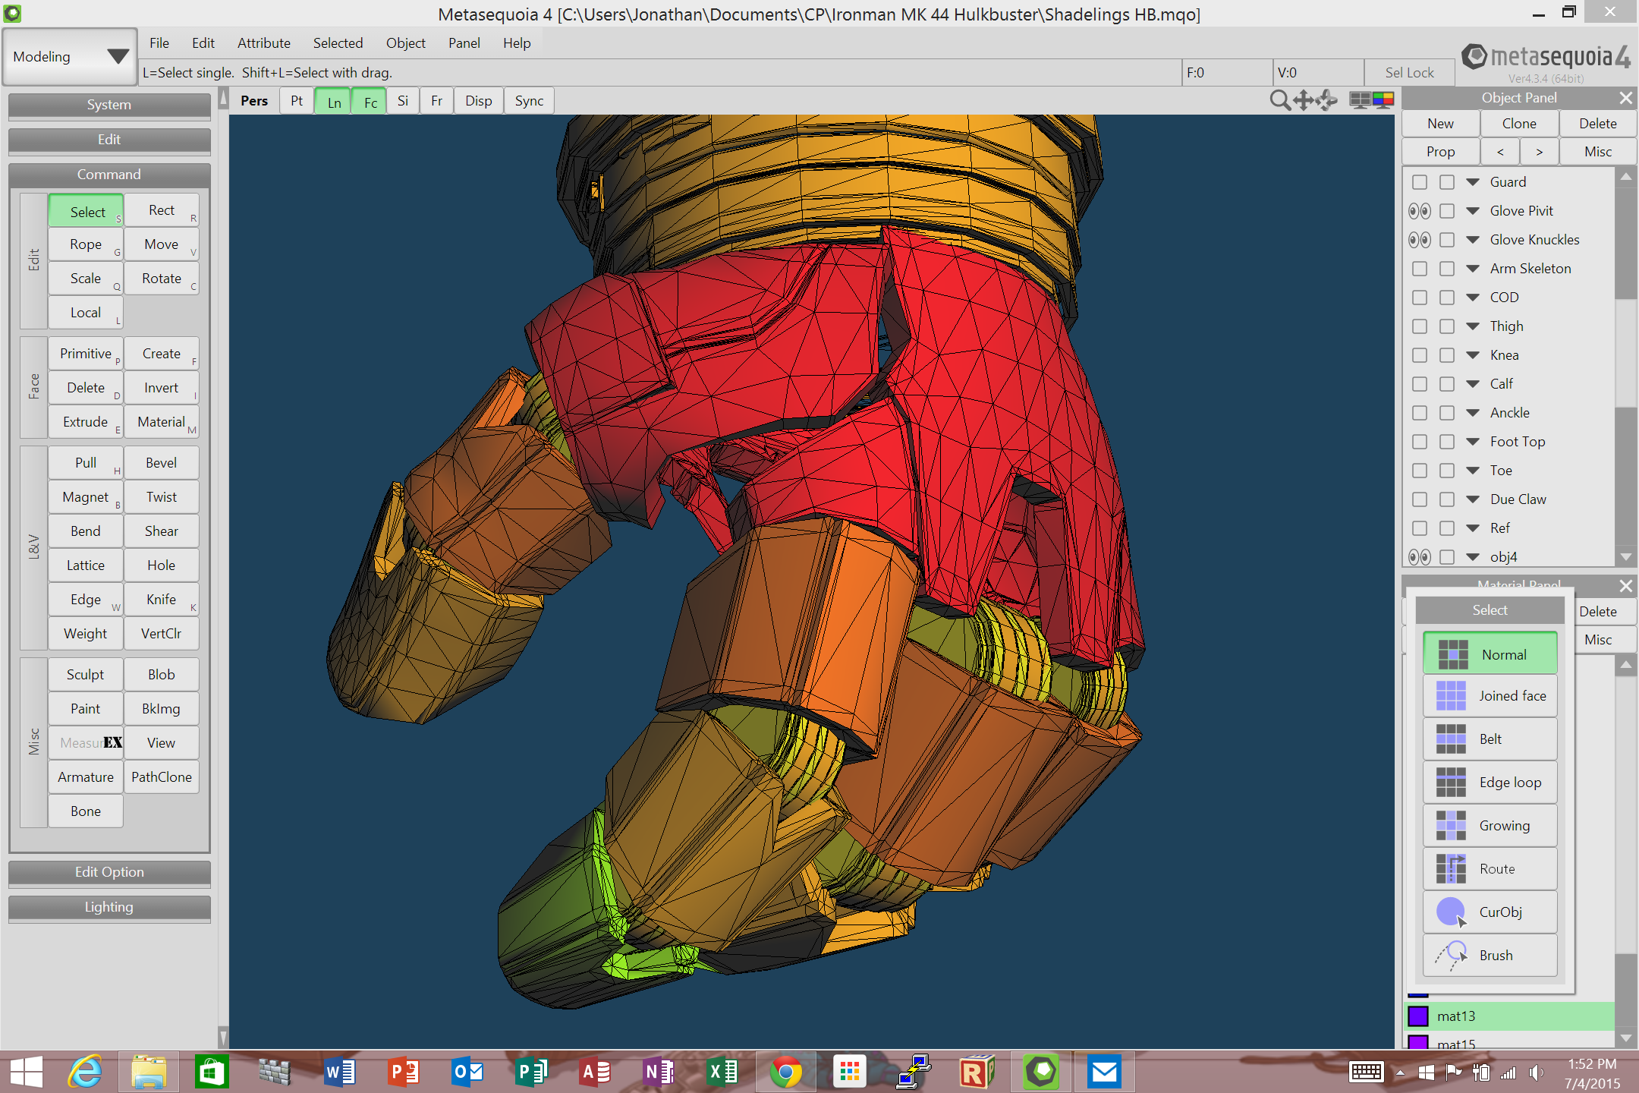The image size is (1639, 1093).
Task: Open Internet Explorer from taskbar
Action: point(85,1072)
